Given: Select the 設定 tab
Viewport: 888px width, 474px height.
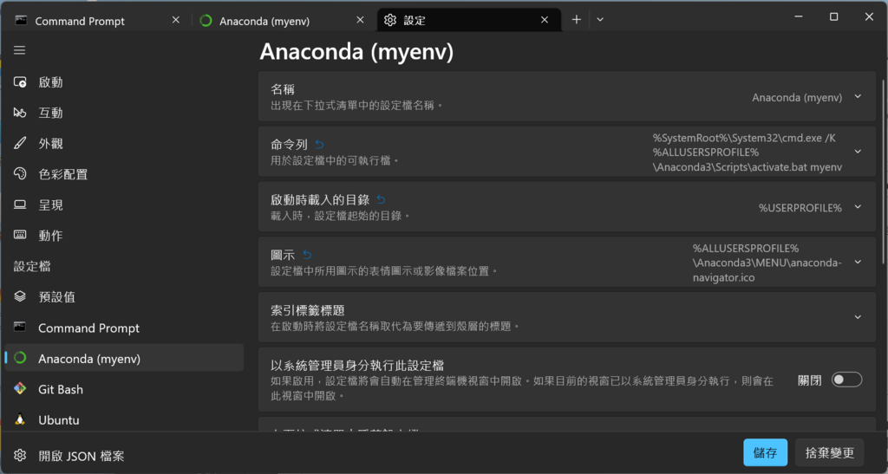Looking at the screenshot, I should 469,20.
